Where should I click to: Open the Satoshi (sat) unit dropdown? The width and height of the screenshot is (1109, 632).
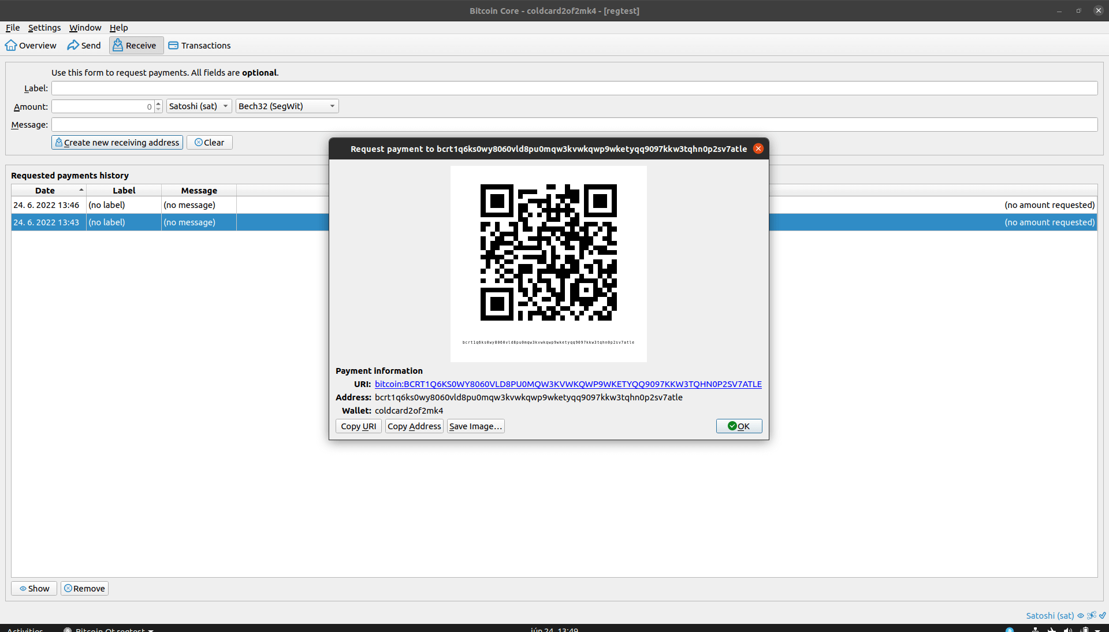pyautogui.click(x=199, y=106)
